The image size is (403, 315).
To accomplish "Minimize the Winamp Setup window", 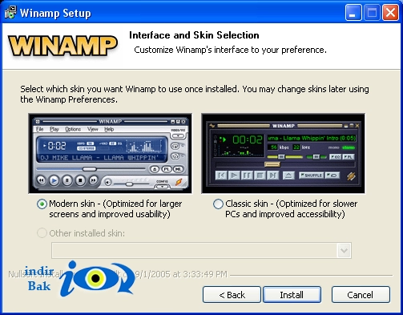I will (x=353, y=12).
